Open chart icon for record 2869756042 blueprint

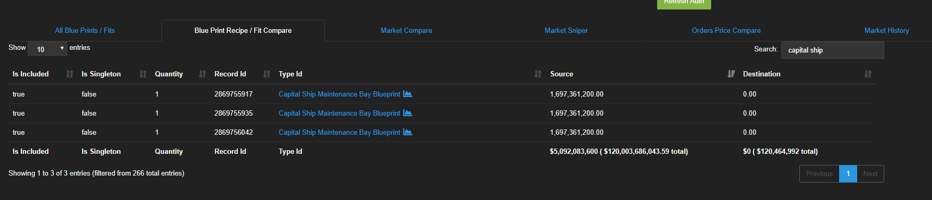click(408, 132)
